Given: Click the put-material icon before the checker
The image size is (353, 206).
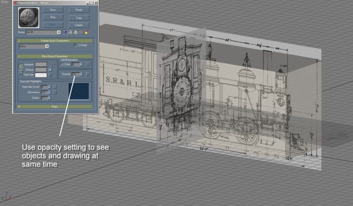Looking at the screenshot, I should point(75,32).
